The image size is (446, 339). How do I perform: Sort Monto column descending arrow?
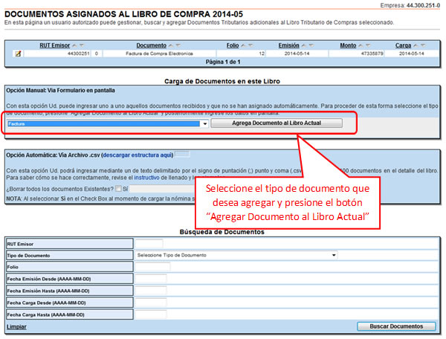[x=368, y=45]
